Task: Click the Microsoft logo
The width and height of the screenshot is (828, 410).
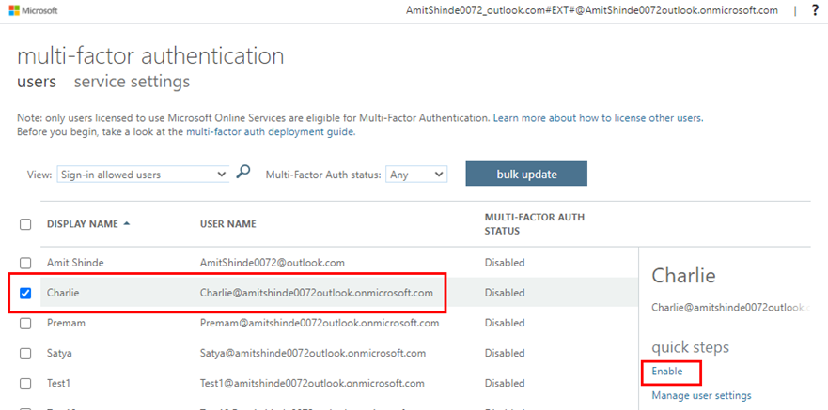Action: point(33,10)
